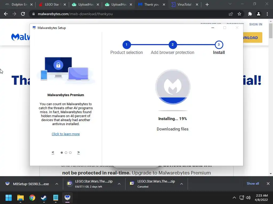This screenshot has height=204, width=273.
Task: Click the canceled LEGO zip download
Action: 152,184
